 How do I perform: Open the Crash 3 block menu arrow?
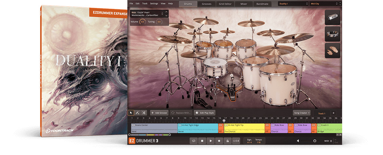(319, 125)
